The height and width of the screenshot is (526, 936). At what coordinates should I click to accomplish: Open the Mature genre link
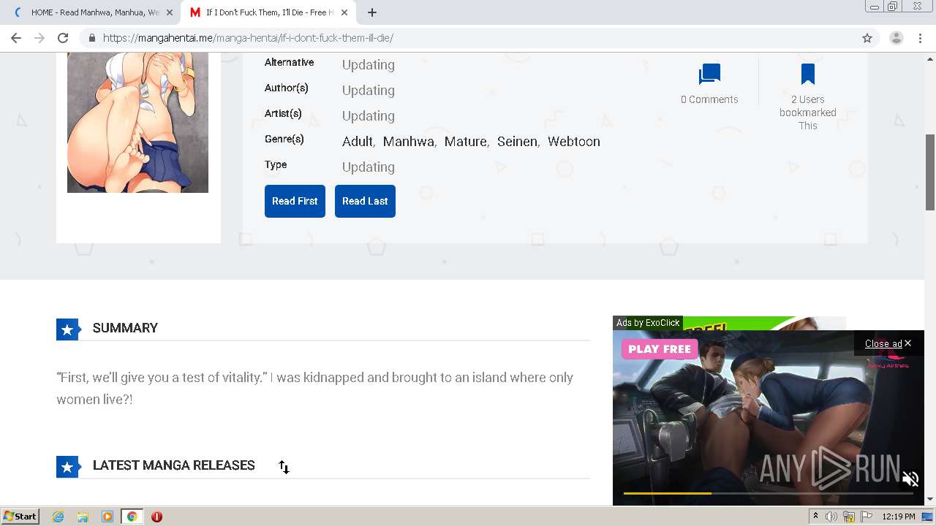(465, 142)
